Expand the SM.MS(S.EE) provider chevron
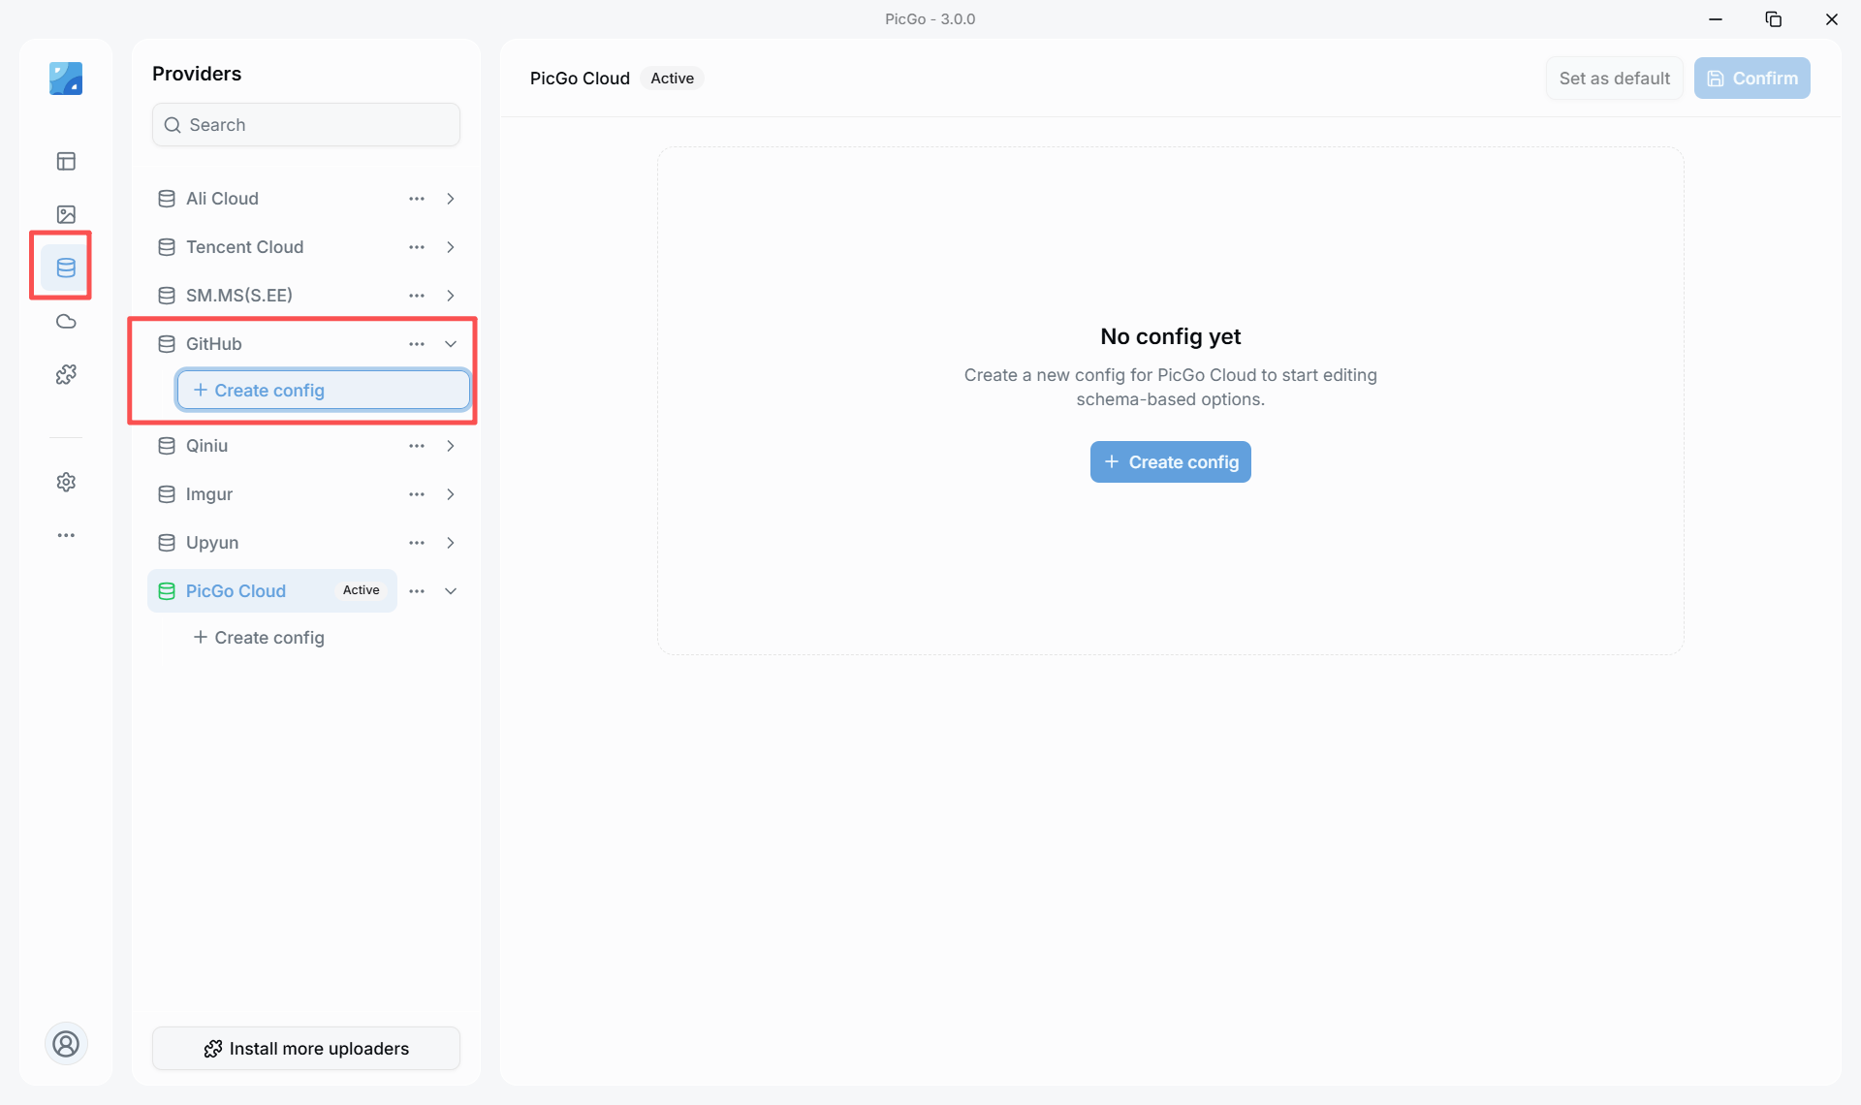This screenshot has height=1105, width=1861. [x=451, y=296]
